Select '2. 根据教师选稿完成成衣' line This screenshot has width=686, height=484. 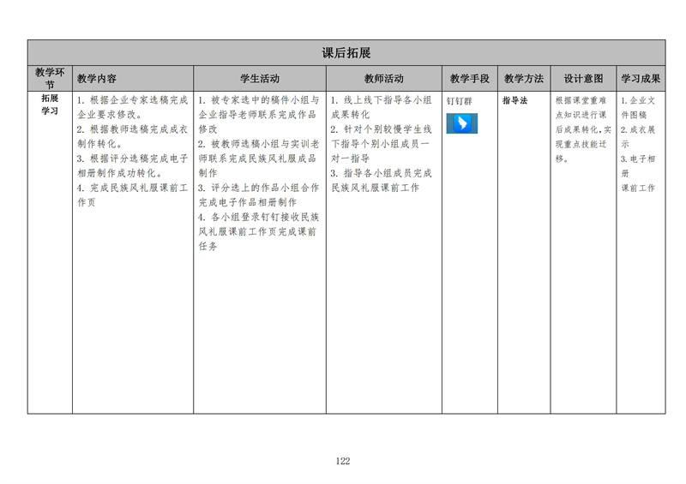click(133, 129)
